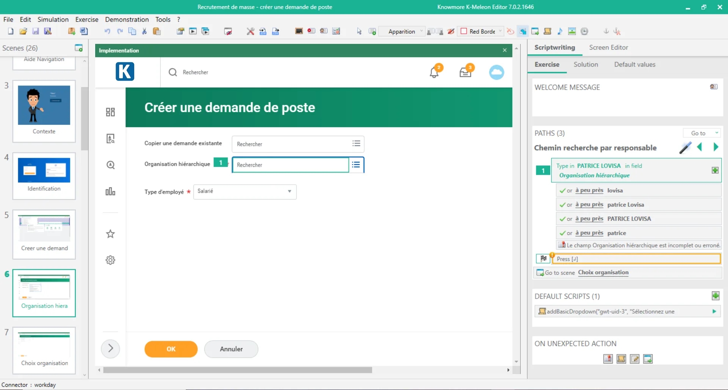Expand the sidebar with the chevron button

(x=110, y=348)
